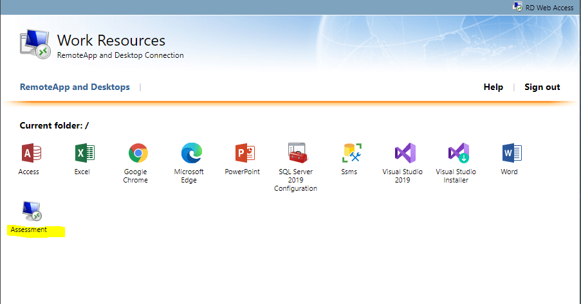This screenshot has width=581, height=304.
Task: Launch the Access RemoteApp icon
Action: [x=32, y=153]
